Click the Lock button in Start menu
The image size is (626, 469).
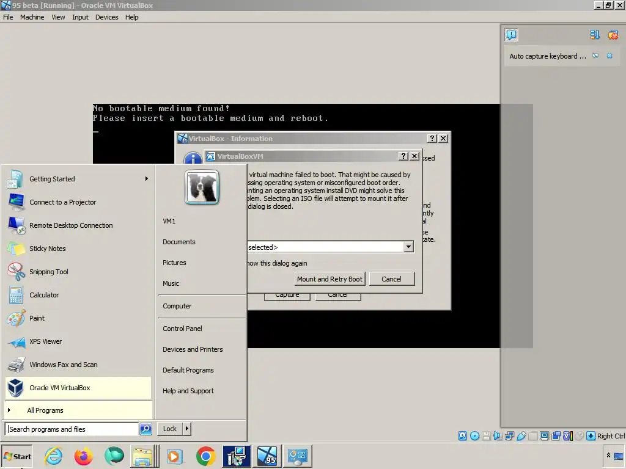[x=170, y=429]
